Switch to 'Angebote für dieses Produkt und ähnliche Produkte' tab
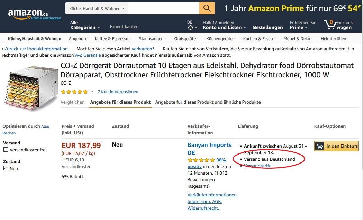The image size is (363, 220). point(208,102)
